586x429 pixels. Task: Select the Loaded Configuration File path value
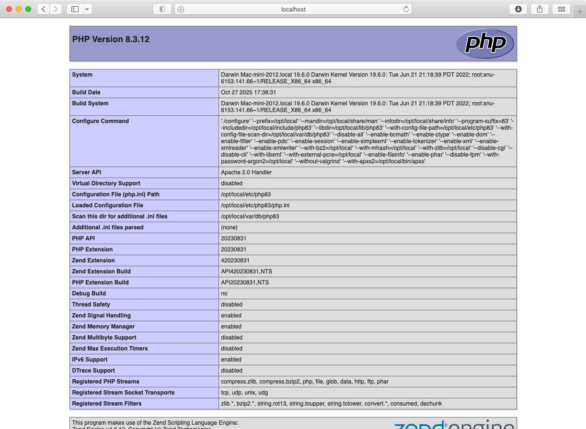pos(255,205)
